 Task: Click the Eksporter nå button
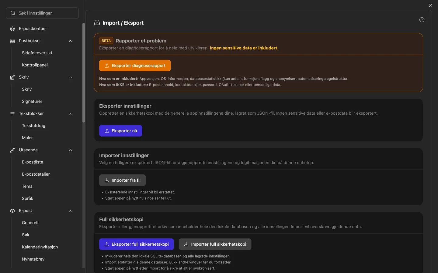point(120,131)
